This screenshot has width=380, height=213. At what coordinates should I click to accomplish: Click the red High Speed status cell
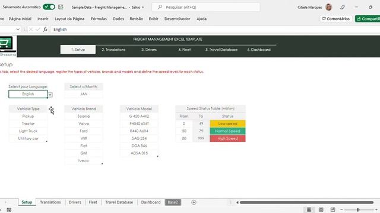227,138
